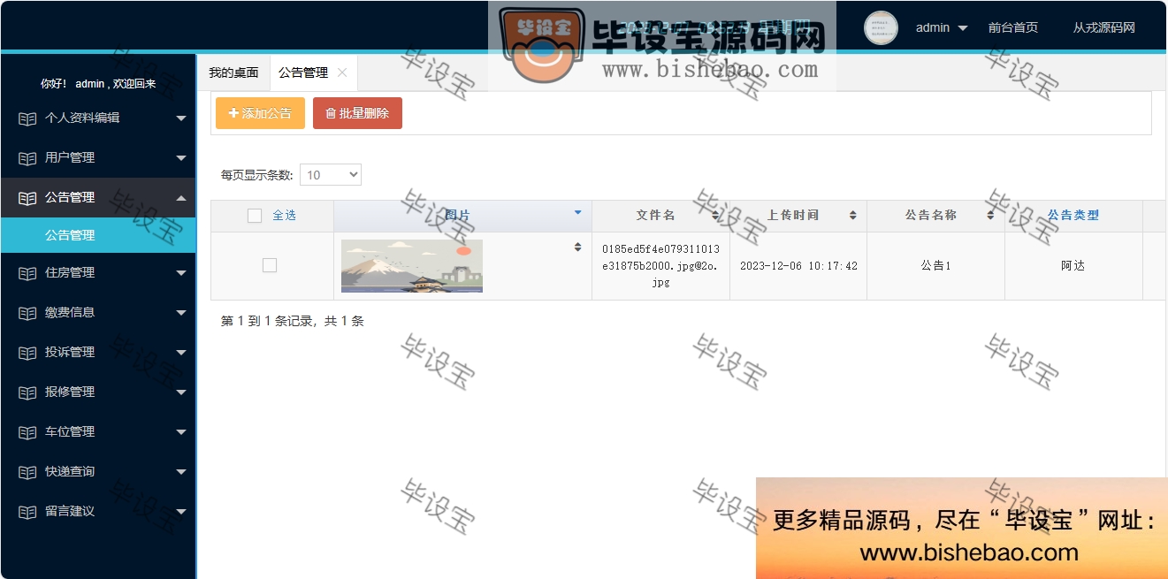Expand the 留言建议 menu arrow
Image resolution: width=1168 pixels, height=579 pixels.
[181, 512]
